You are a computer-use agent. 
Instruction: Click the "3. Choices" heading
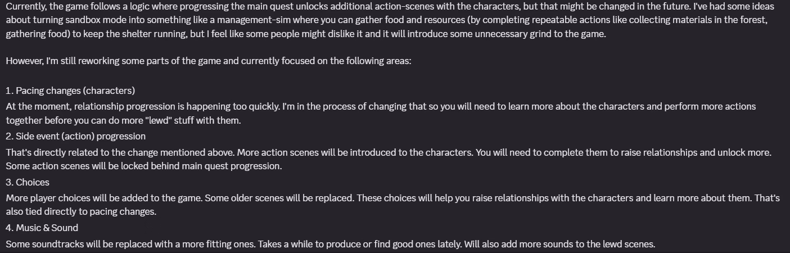click(x=28, y=182)
